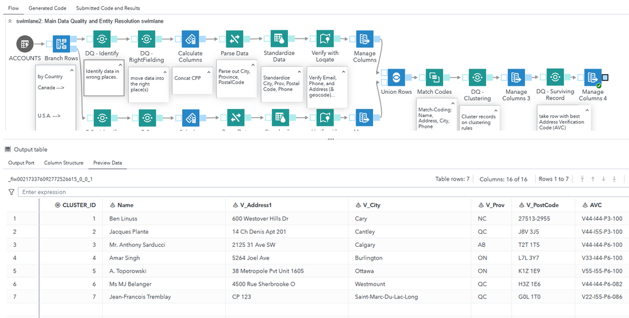Select row number 5 header
The image size is (629, 318).
point(23,271)
